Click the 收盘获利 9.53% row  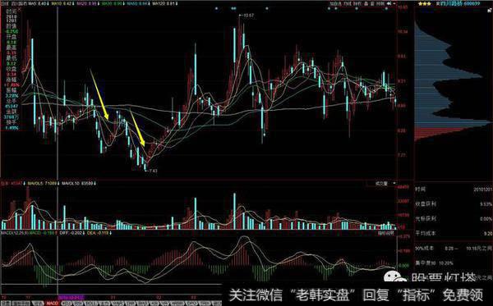tap(454, 204)
